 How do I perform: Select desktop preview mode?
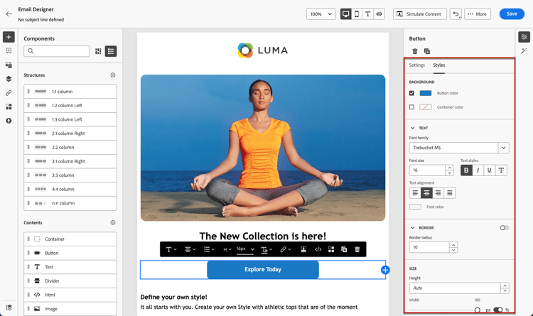point(345,14)
